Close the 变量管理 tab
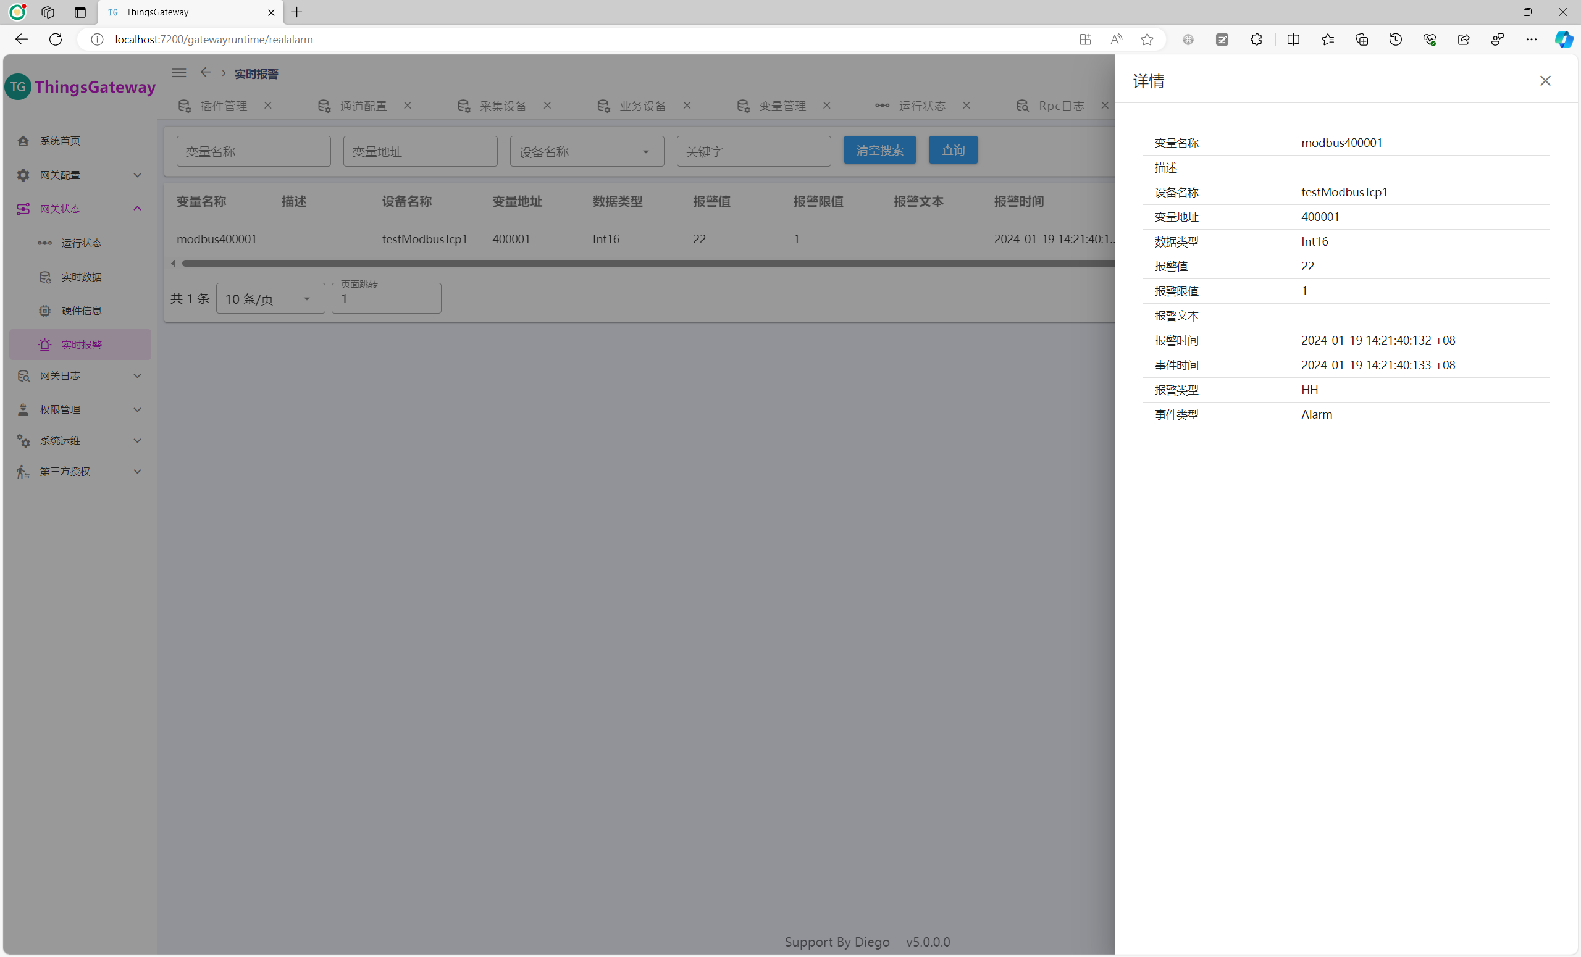This screenshot has height=957, width=1581. coord(826,106)
